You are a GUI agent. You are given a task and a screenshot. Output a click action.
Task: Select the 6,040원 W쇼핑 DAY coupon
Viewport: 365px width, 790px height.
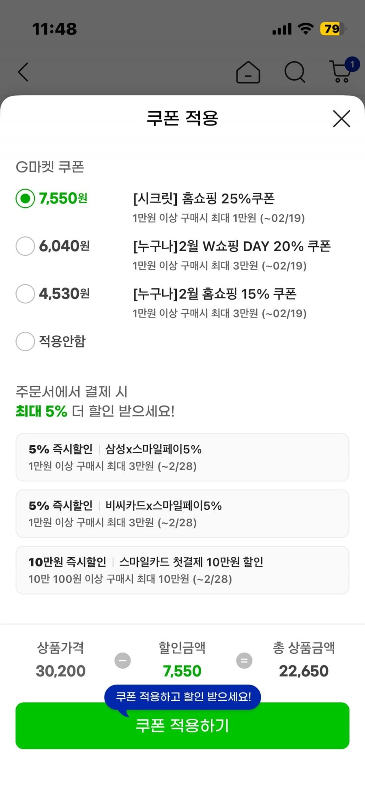pyautogui.click(x=25, y=246)
